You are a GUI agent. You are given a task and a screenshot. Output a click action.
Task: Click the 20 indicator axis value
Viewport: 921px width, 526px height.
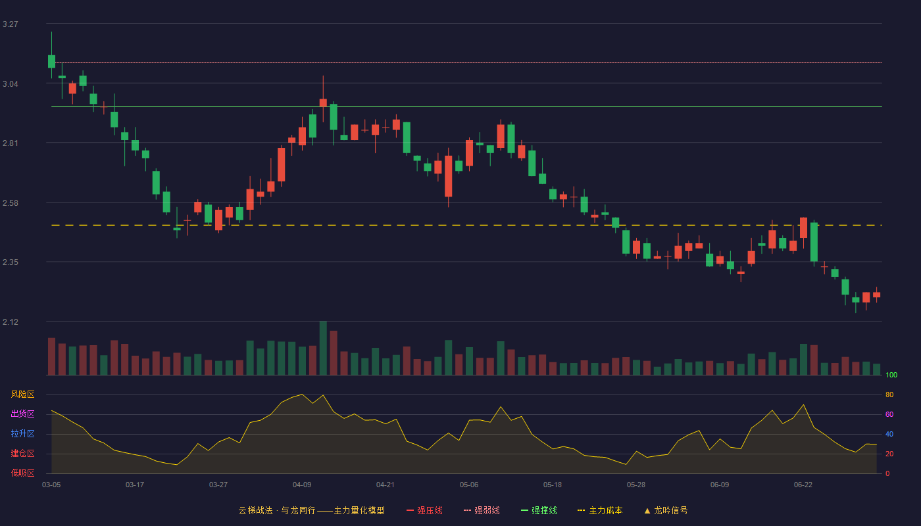[889, 454]
